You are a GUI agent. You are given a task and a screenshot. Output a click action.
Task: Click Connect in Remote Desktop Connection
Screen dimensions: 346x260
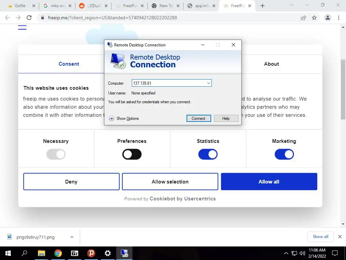(199, 118)
